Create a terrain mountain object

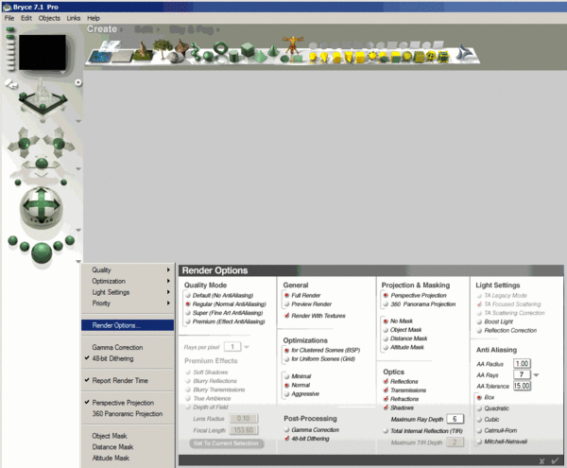(x=144, y=51)
